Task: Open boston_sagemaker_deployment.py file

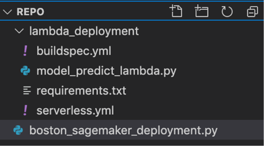Action: [123, 130]
